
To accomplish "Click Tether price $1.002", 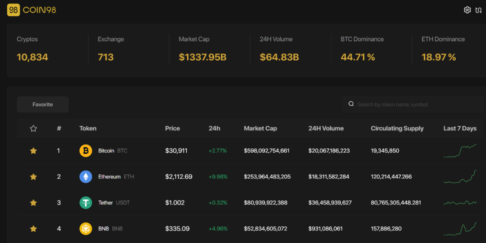I will [x=175, y=203].
